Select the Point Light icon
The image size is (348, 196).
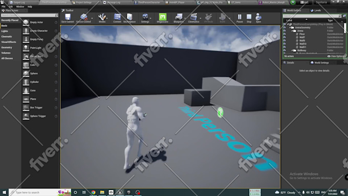click(26, 48)
